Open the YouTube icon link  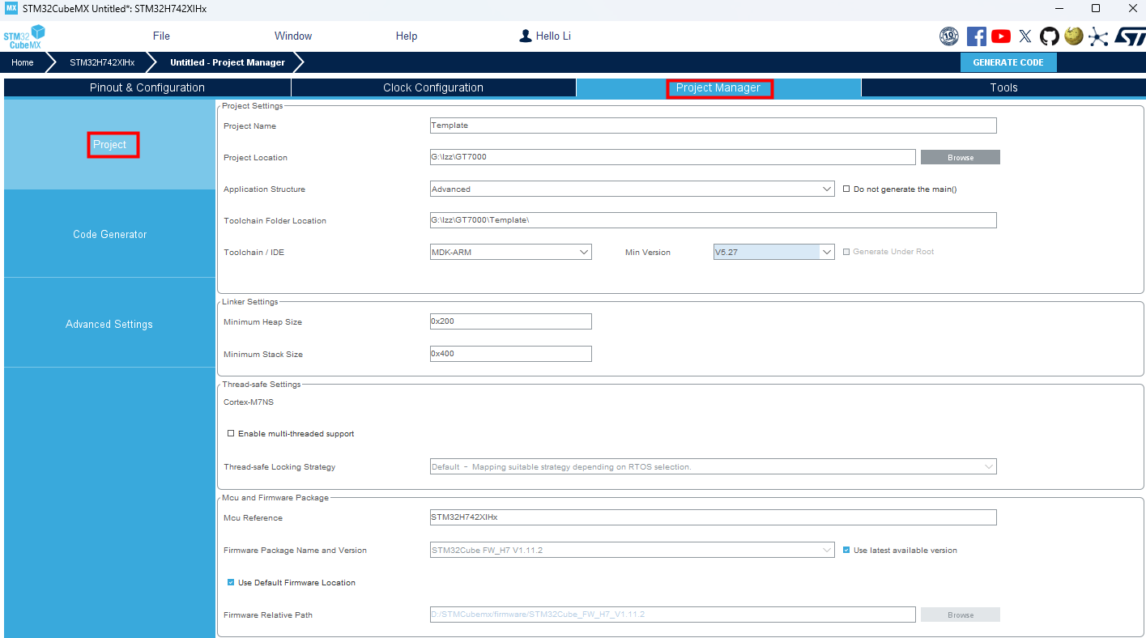coord(1001,36)
